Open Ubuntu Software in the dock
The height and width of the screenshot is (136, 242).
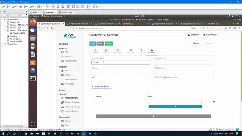coord(33,62)
